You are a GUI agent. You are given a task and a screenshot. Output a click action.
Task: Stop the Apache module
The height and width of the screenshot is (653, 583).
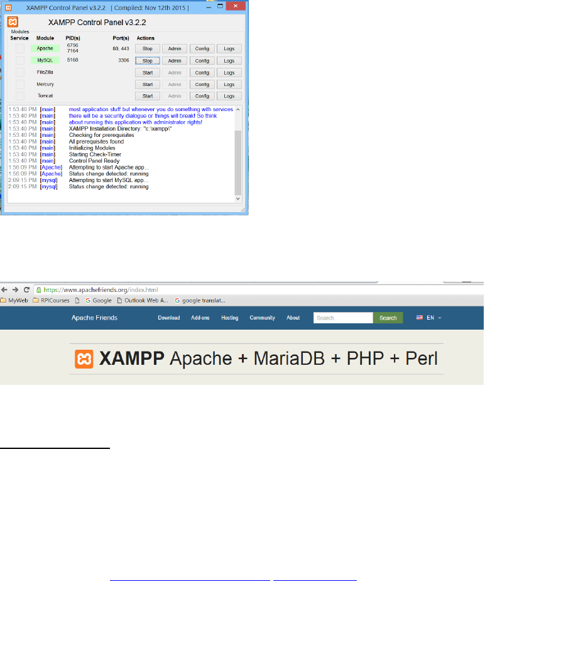(x=148, y=49)
